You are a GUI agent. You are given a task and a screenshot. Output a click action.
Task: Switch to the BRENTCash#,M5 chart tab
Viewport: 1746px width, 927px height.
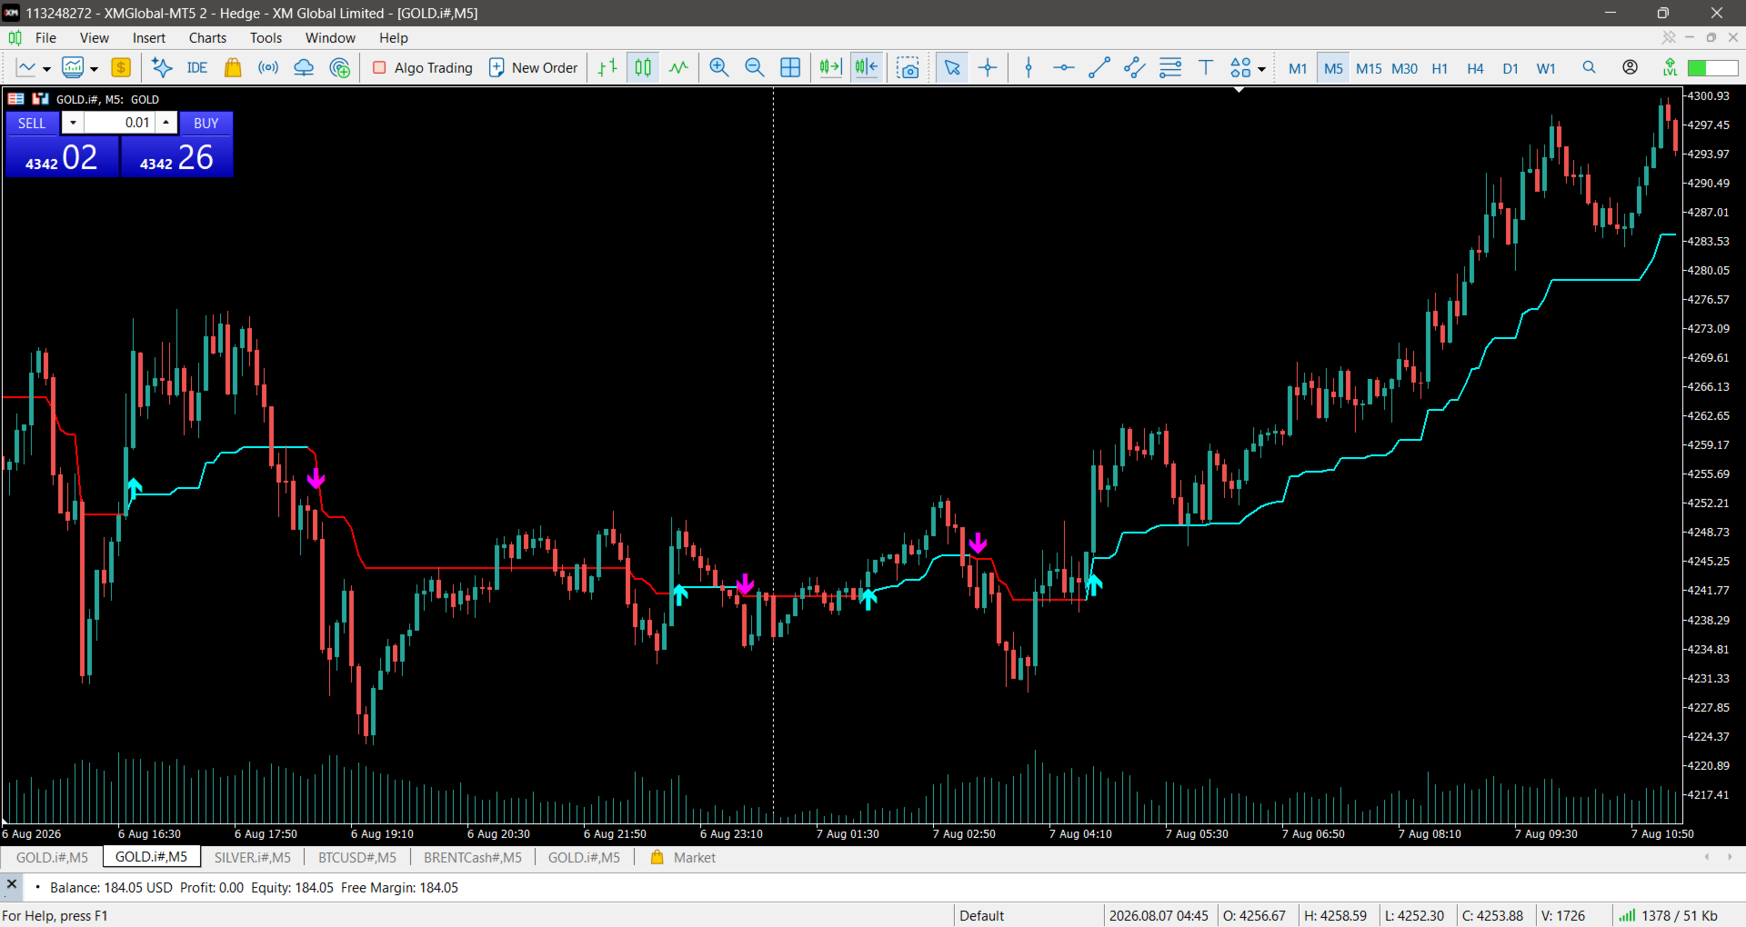473,857
